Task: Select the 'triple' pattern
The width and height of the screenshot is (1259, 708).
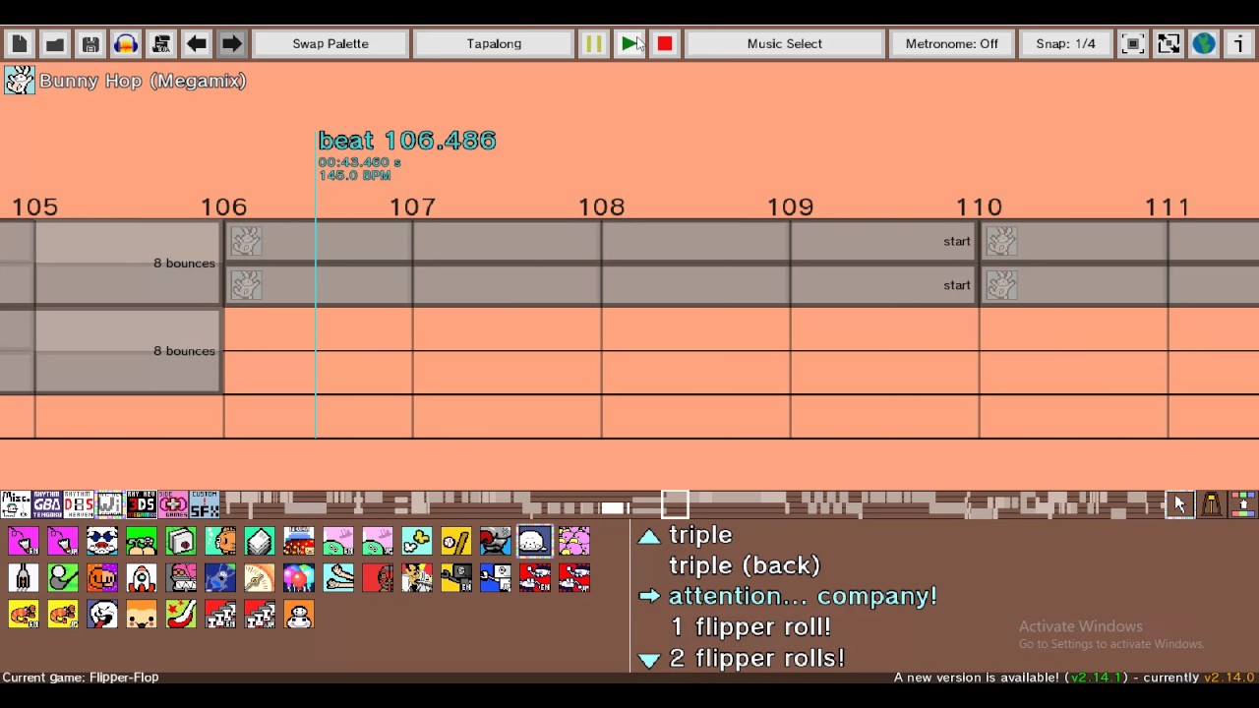Action: [x=700, y=535]
